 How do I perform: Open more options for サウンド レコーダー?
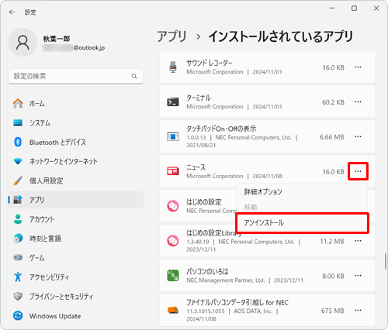tap(358, 67)
